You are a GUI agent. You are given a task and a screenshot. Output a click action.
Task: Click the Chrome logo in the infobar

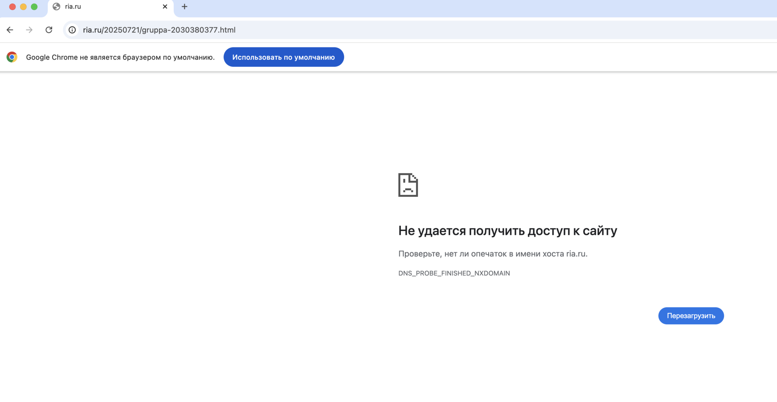12,57
